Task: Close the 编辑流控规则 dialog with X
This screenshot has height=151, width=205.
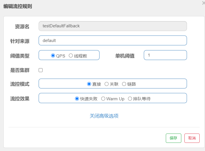Action: [x=204, y=3]
